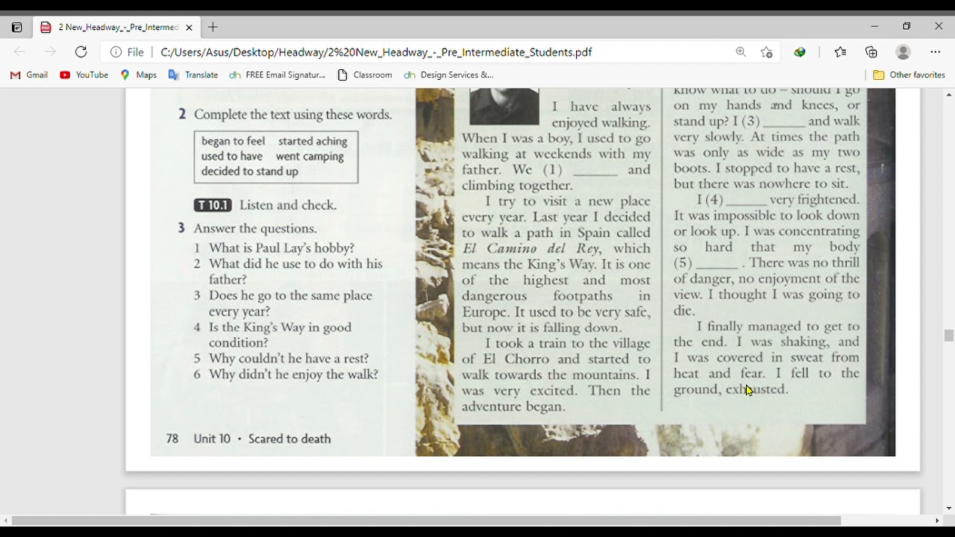Click the green shield extension icon

click(x=800, y=52)
